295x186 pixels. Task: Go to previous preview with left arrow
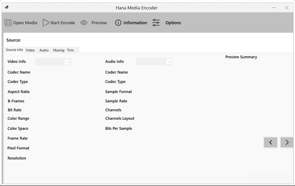click(270, 143)
